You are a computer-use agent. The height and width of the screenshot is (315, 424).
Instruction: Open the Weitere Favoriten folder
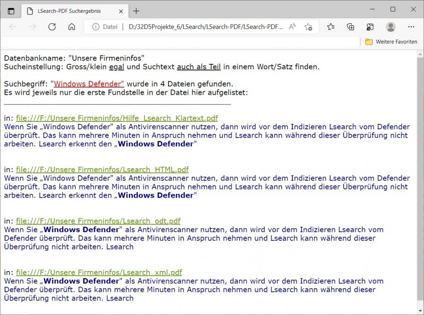391,42
